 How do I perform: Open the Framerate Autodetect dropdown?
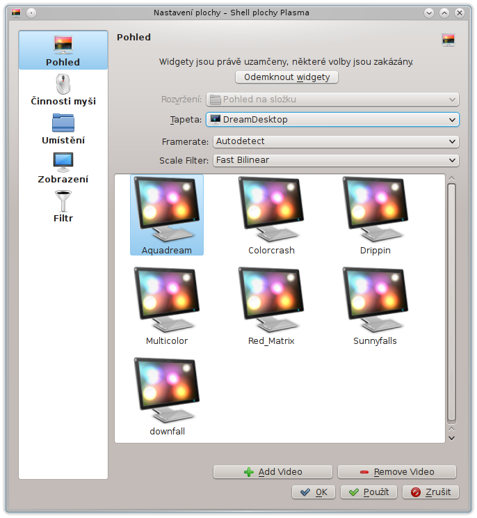pyautogui.click(x=336, y=141)
